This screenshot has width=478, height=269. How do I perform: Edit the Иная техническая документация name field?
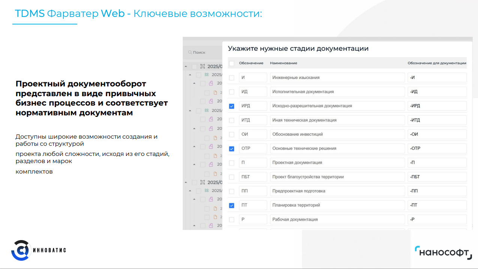[x=337, y=120]
